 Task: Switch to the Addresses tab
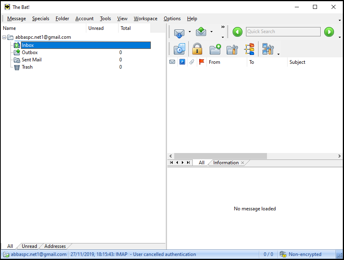point(55,246)
